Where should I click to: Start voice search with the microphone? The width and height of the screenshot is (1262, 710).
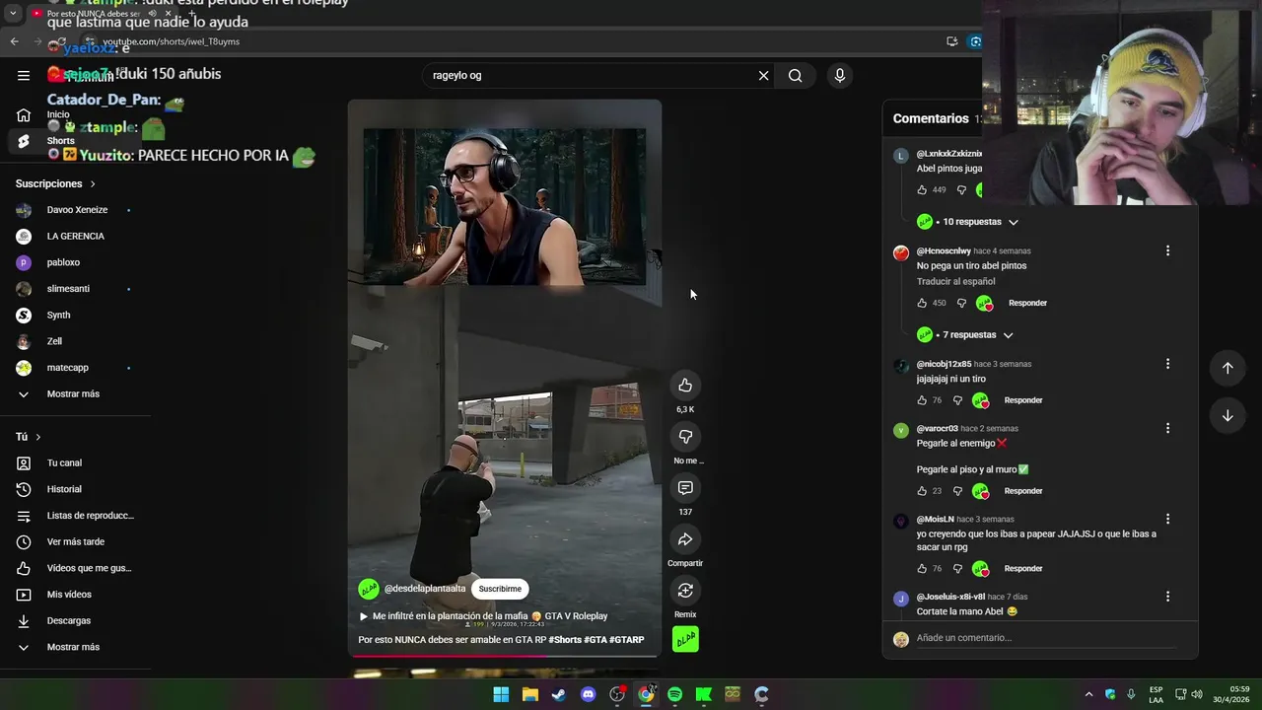(x=840, y=75)
